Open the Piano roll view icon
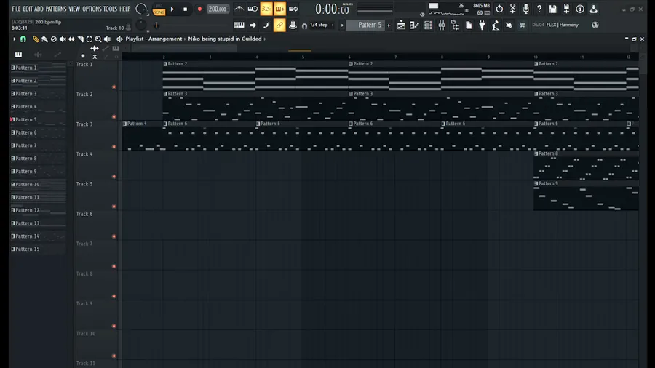Screen dimensions: 655x368 coord(414,25)
